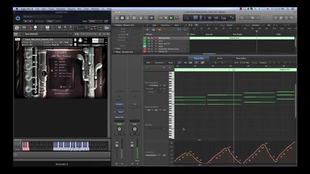This screenshot has width=310, height=174.
Task: Open the Scale Quantize Off dropdown
Action: pos(149,110)
